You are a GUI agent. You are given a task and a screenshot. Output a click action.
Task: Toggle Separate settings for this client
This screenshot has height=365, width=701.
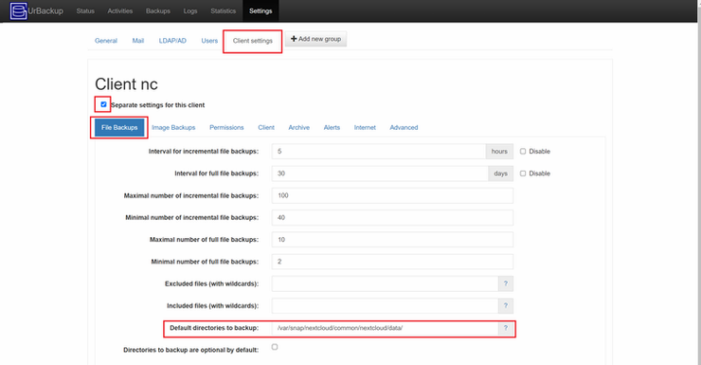click(103, 104)
